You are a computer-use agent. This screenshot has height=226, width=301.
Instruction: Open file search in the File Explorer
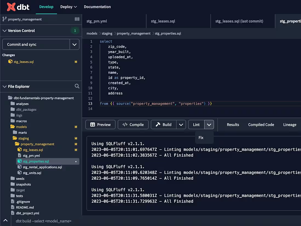pos(77,86)
